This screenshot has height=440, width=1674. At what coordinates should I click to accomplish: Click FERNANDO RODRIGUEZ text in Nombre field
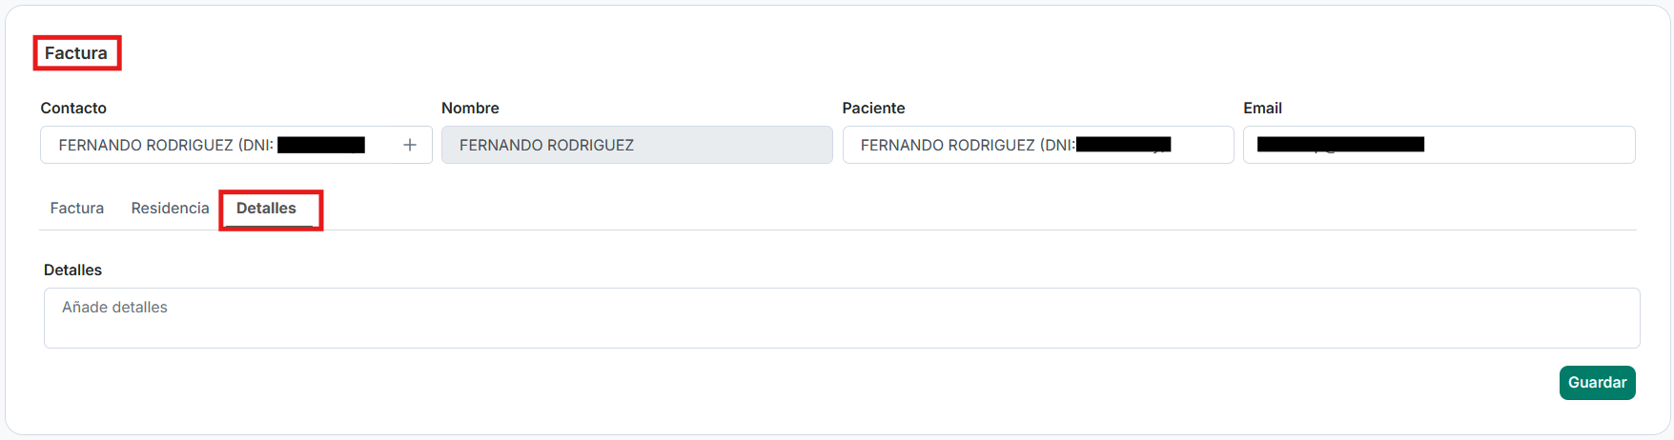546,145
